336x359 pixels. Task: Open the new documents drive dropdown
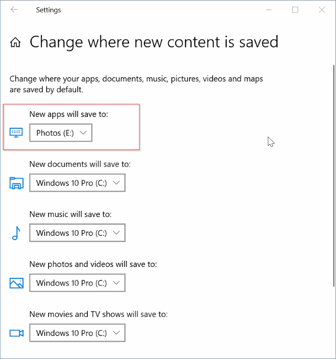click(77, 183)
